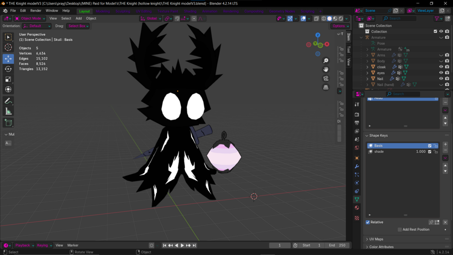Image resolution: width=453 pixels, height=255 pixels.
Task: Switch to rendered viewport shading
Action: click(x=341, y=19)
